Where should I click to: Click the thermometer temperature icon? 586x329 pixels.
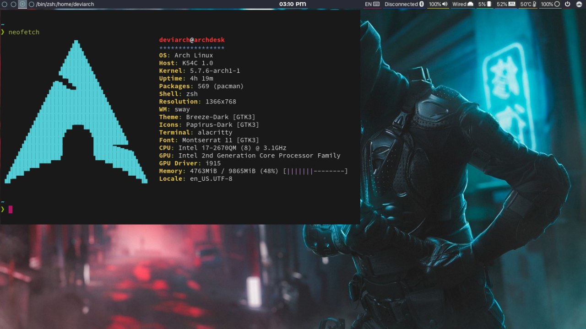click(534, 4)
